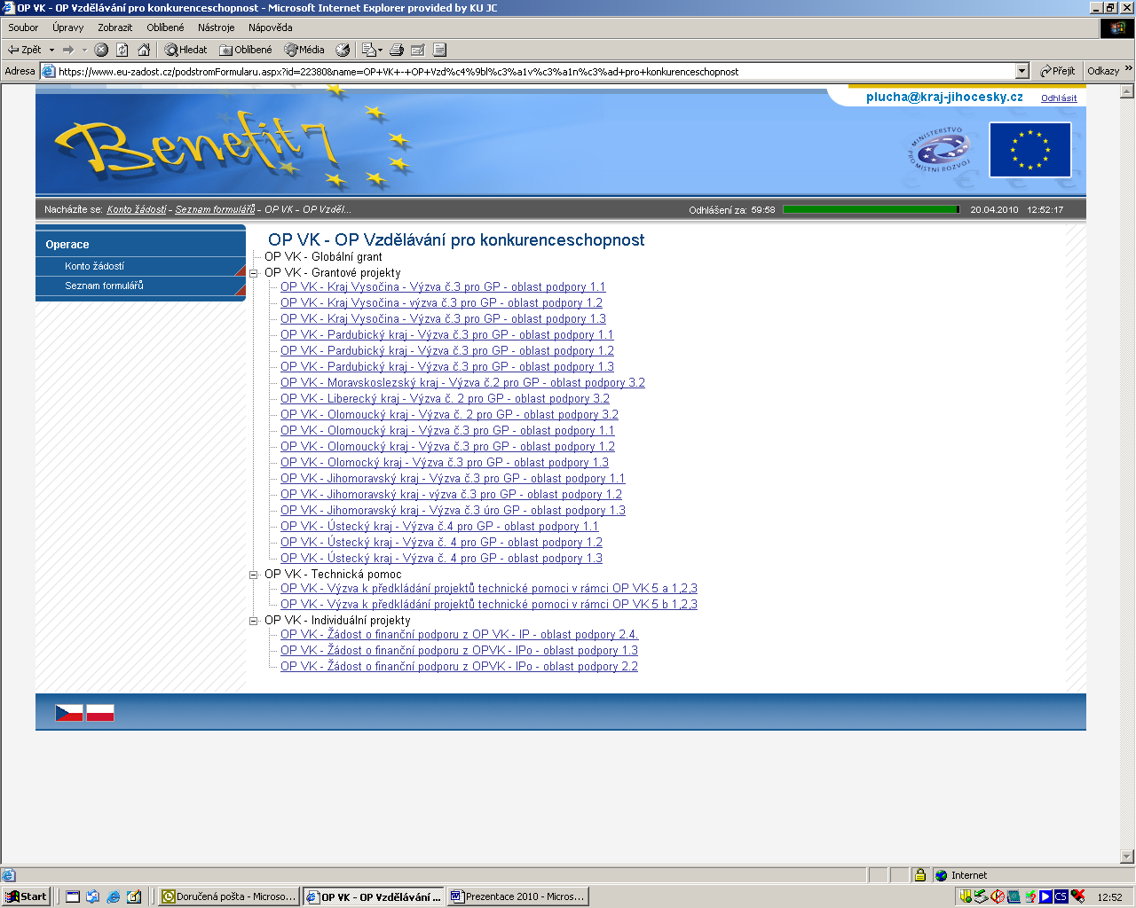Screen dimensions: 1136x908
Task: Open Žádost o finanční podporu IP oblast podpory 2.4
Action: click(460, 635)
